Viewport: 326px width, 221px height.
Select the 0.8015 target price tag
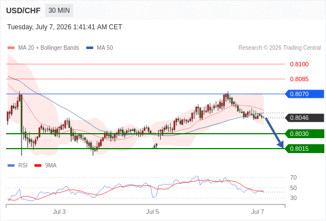[x=304, y=149]
